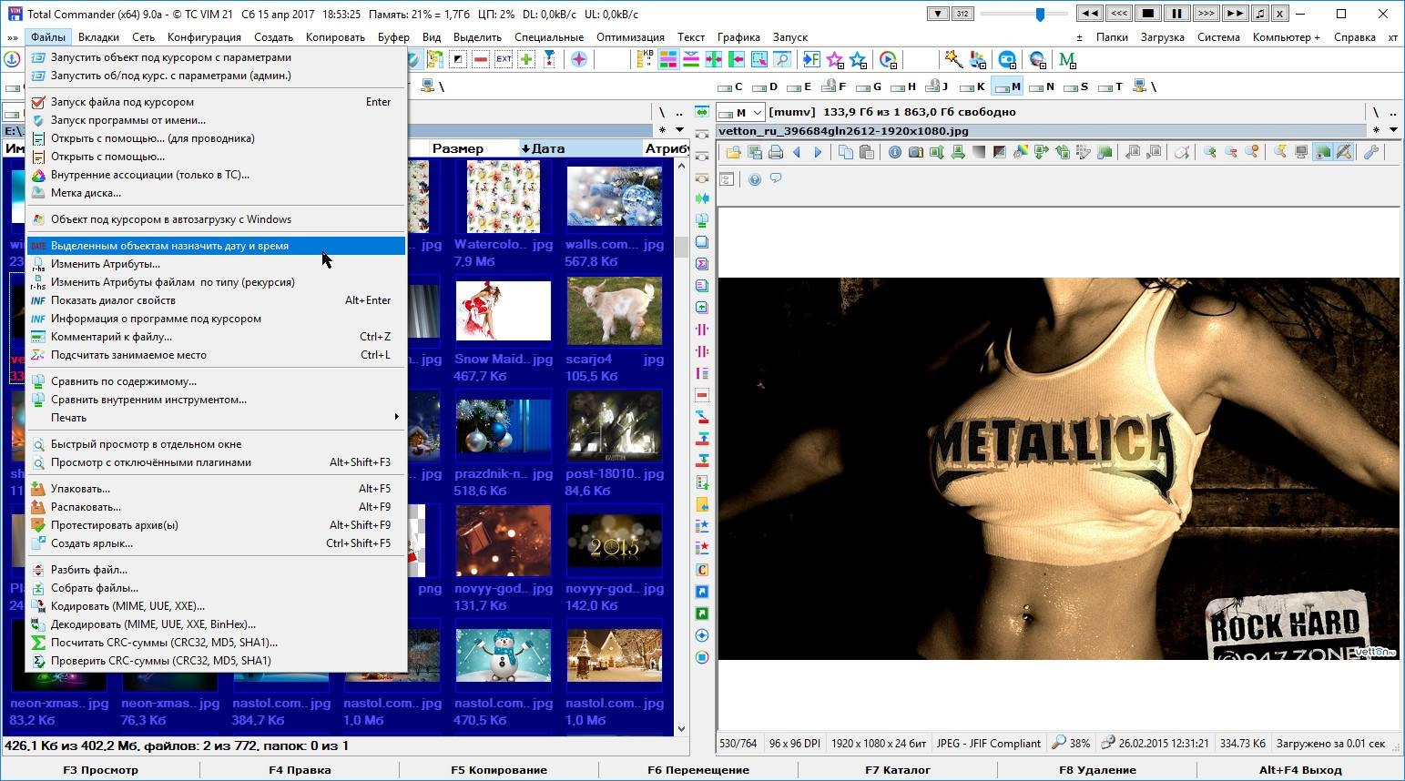
Task: Toggle highlighted fit-image button in viewer toolbar
Action: (1322, 152)
